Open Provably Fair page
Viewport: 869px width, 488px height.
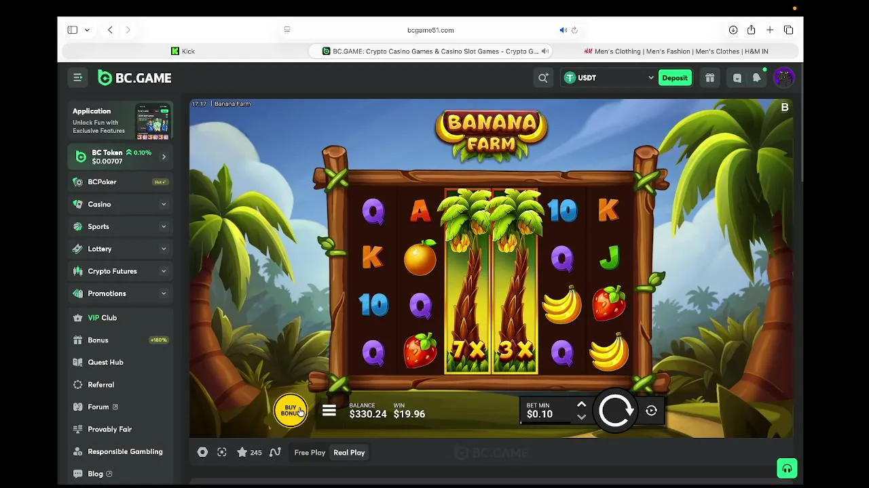(120, 429)
